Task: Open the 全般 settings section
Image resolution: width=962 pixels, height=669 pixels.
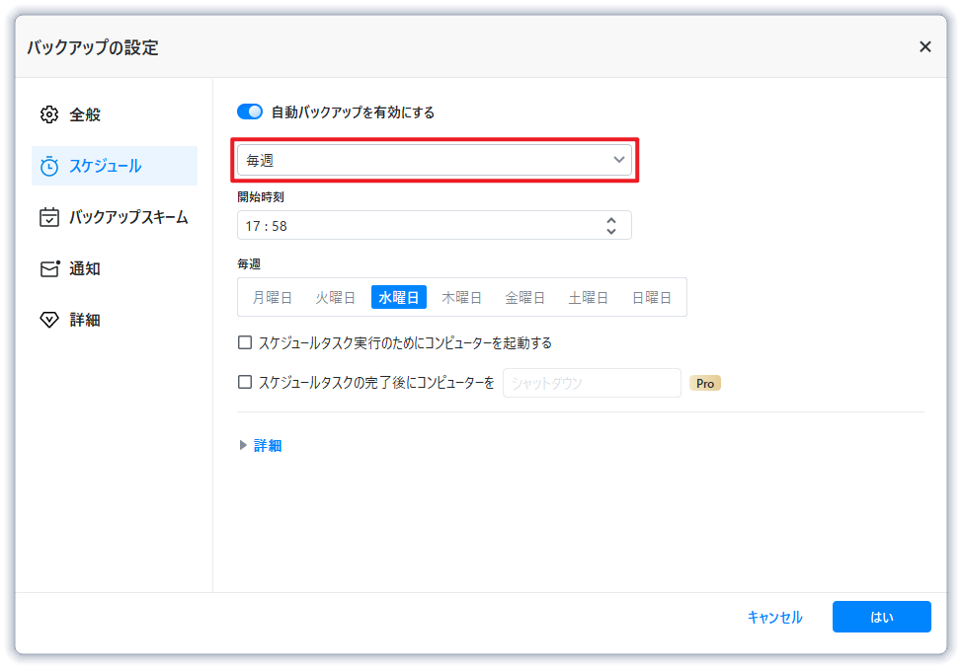Action: 85,114
